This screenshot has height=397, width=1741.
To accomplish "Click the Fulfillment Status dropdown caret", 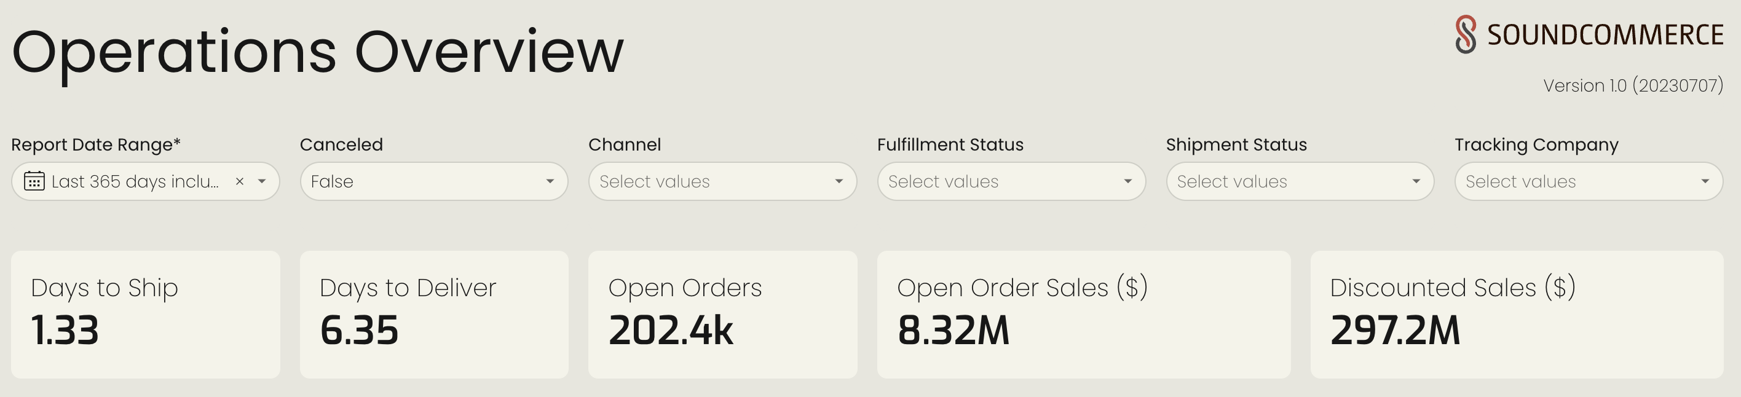I will coord(1127,181).
